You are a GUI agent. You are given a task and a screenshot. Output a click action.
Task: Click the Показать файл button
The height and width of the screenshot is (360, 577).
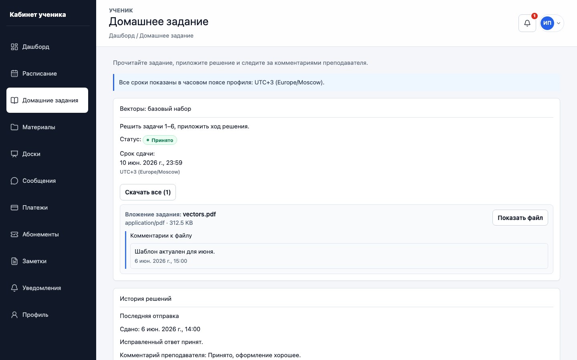tap(520, 218)
